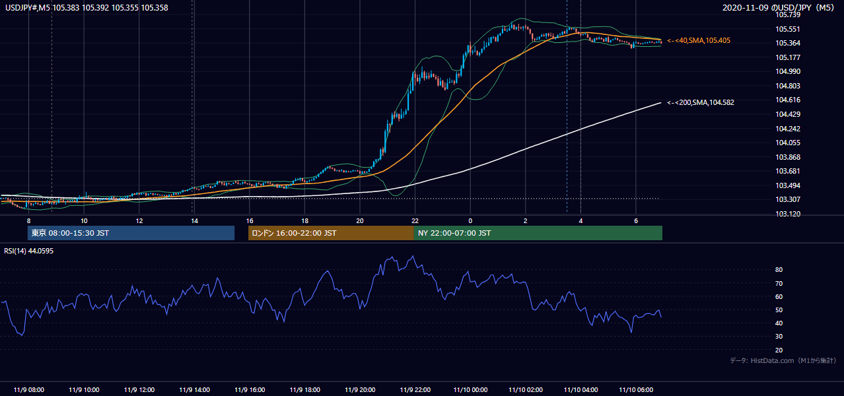Click the 104.990 price axis label
This screenshot has height=396, width=844.
(788, 71)
